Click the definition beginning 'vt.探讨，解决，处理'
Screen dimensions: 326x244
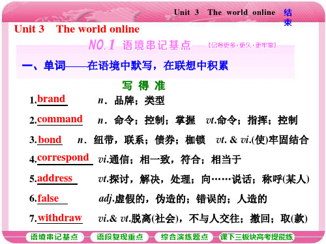click(203, 180)
